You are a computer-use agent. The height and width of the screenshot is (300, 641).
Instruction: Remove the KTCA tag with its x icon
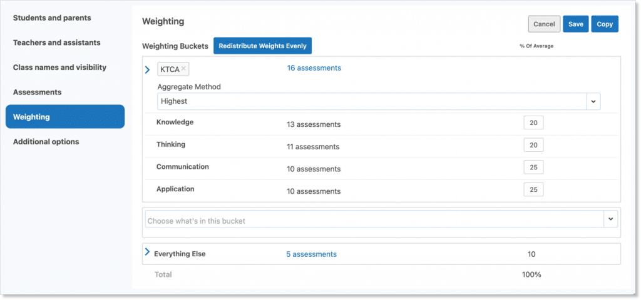coord(183,69)
